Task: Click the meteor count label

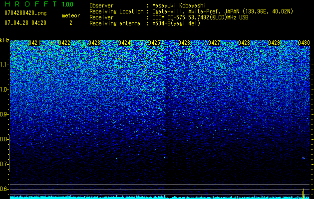Action: pos(71,15)
